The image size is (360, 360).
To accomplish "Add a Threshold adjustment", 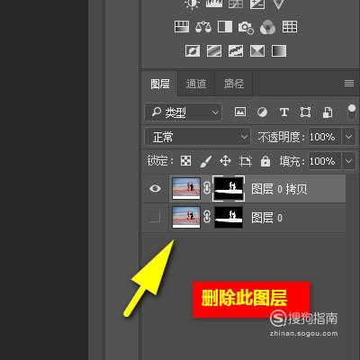I will pos(236,51).
